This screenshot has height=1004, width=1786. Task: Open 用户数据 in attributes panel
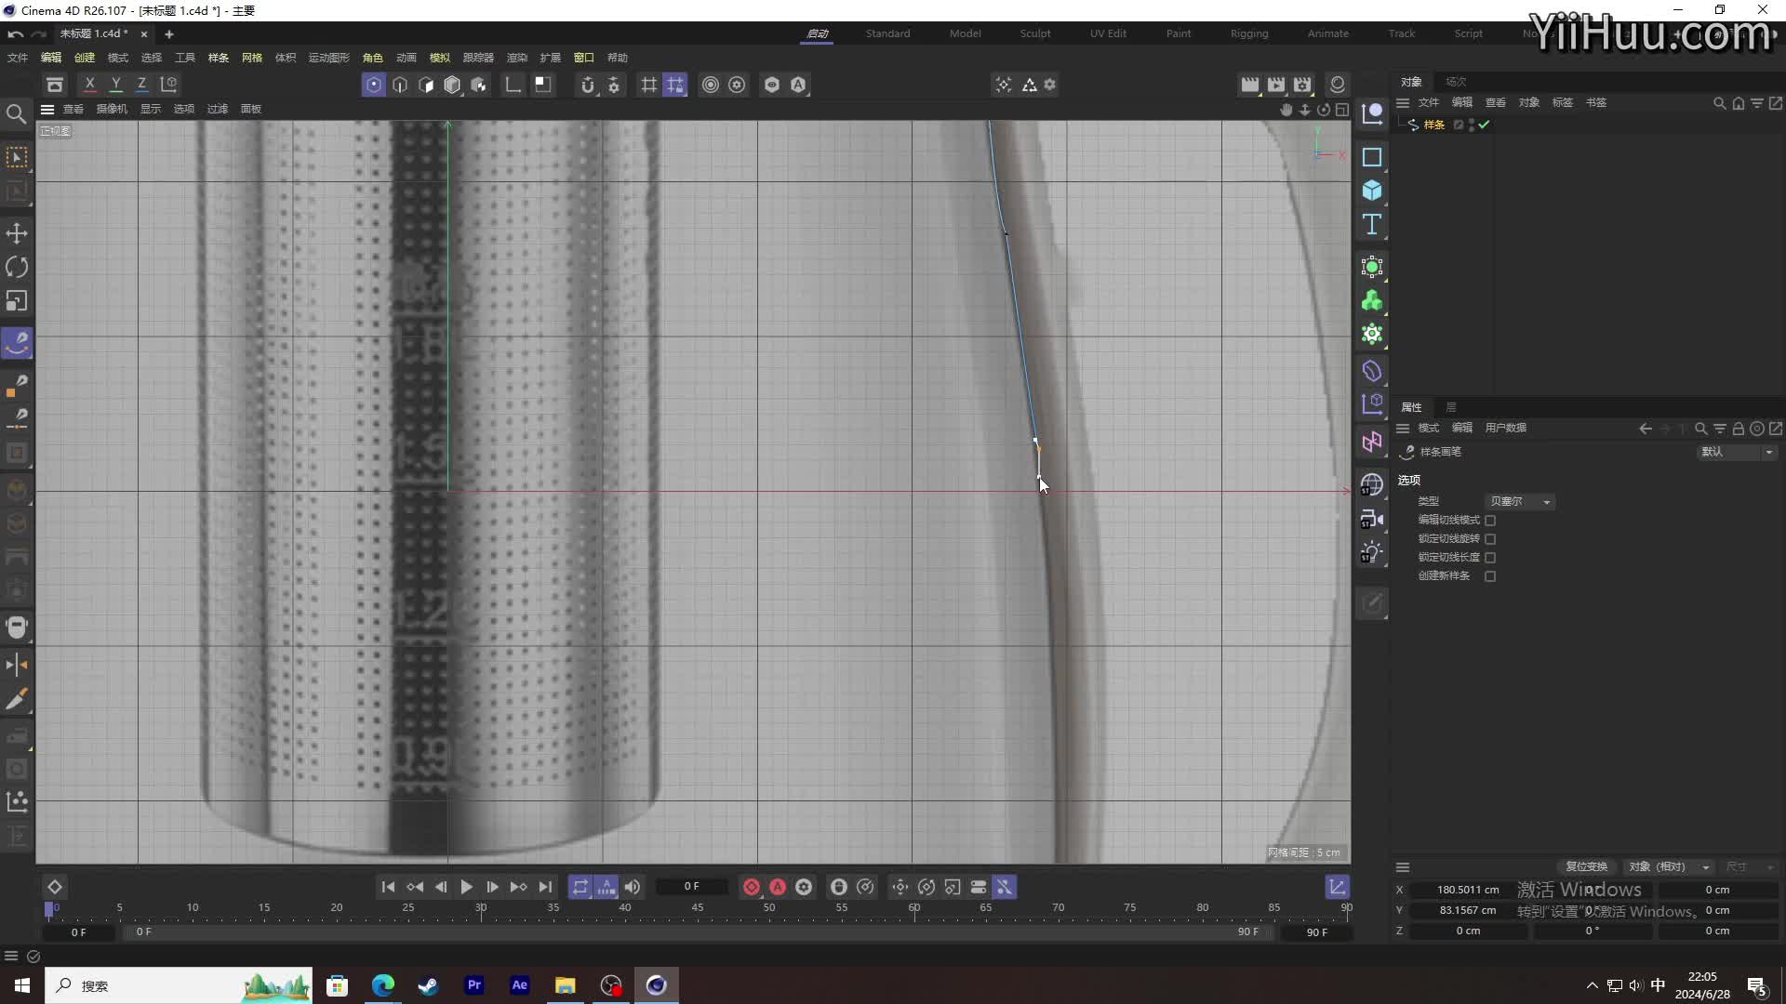tap(1505, 428)
